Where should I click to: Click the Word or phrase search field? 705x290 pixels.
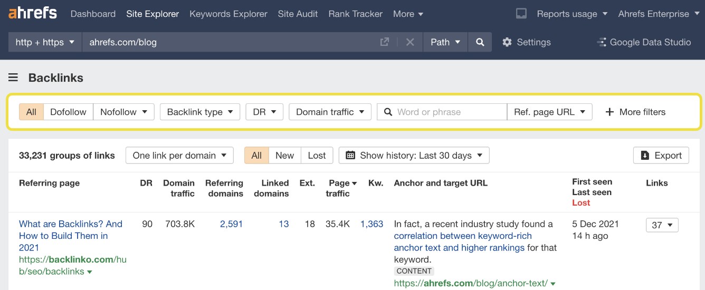point(449,112)
